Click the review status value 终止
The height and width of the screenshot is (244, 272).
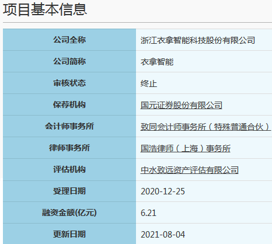(x=149, y=83)
